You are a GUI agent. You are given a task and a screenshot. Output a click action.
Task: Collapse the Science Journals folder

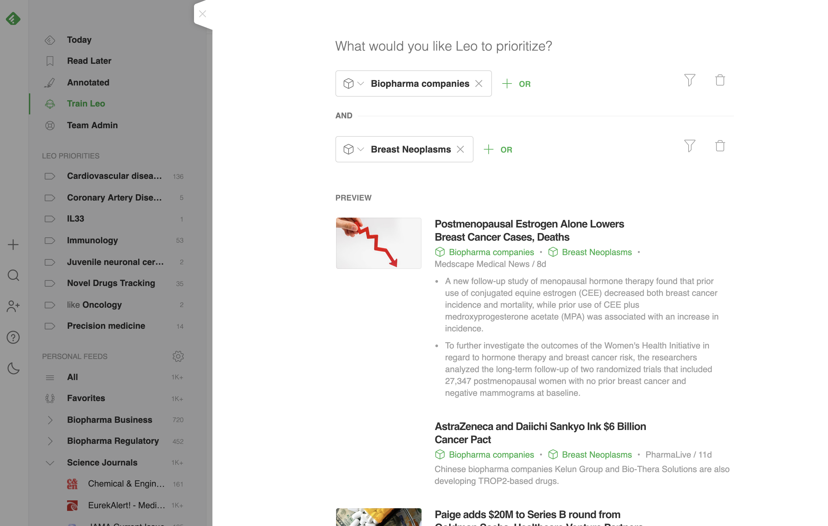pos(50,463)
